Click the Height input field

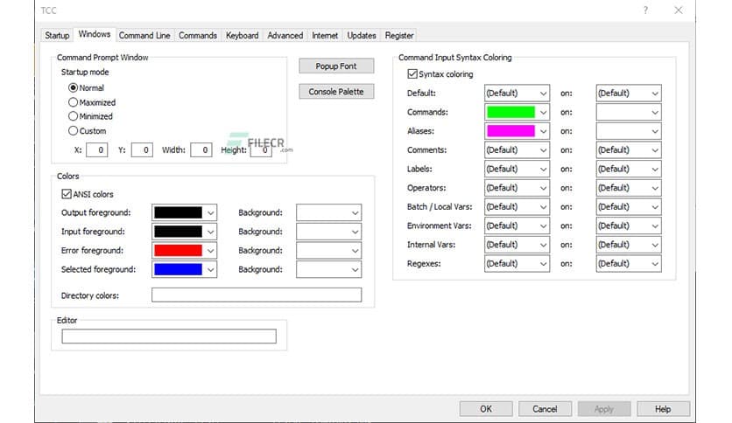pyautogui.click(x=261, y=150)
